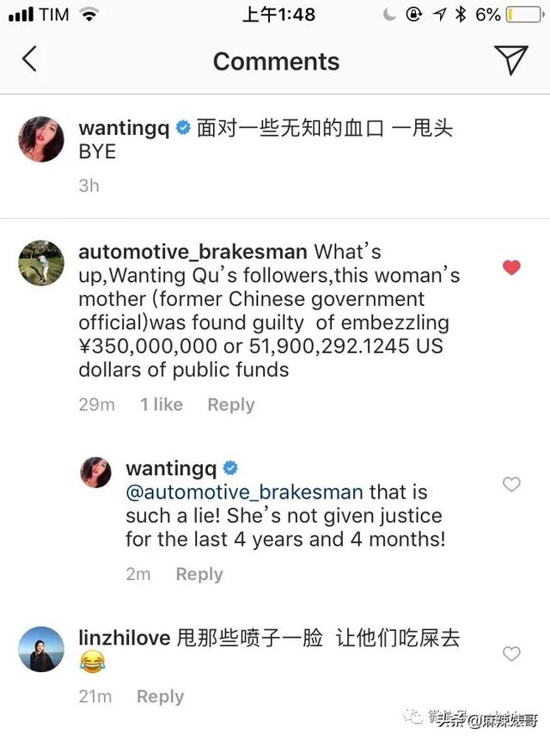Image resolution: width=550 pixels, height=740 pixels.
Task: Open wantingq username in caption
Action: coord(124,128)
